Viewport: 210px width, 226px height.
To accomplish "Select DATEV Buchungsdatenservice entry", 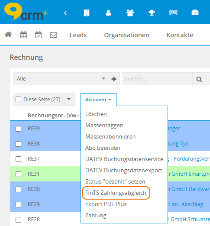I will pyautogui.click(x=124, y=159).
